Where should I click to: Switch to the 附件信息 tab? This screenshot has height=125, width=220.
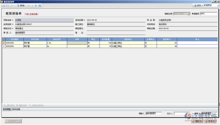16,109
